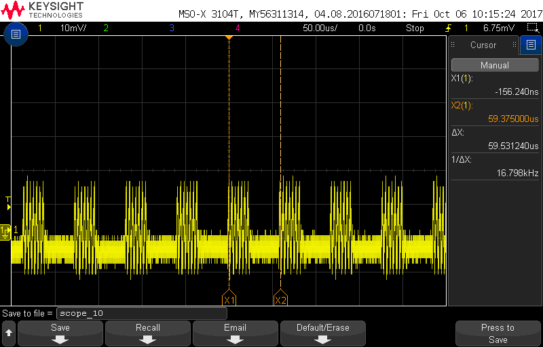Click the scope_10 file name field
The height and width of the screenshot is (347, 543).
[x=142, y=314]
